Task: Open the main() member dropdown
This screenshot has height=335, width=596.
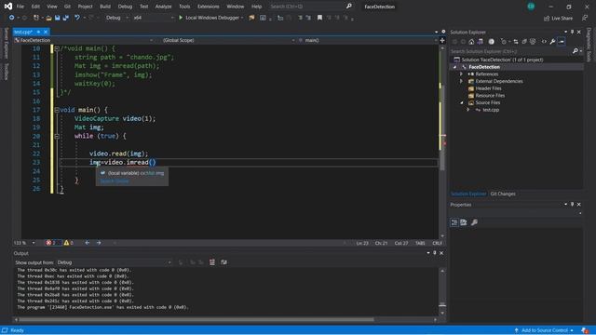Action: 367,40
